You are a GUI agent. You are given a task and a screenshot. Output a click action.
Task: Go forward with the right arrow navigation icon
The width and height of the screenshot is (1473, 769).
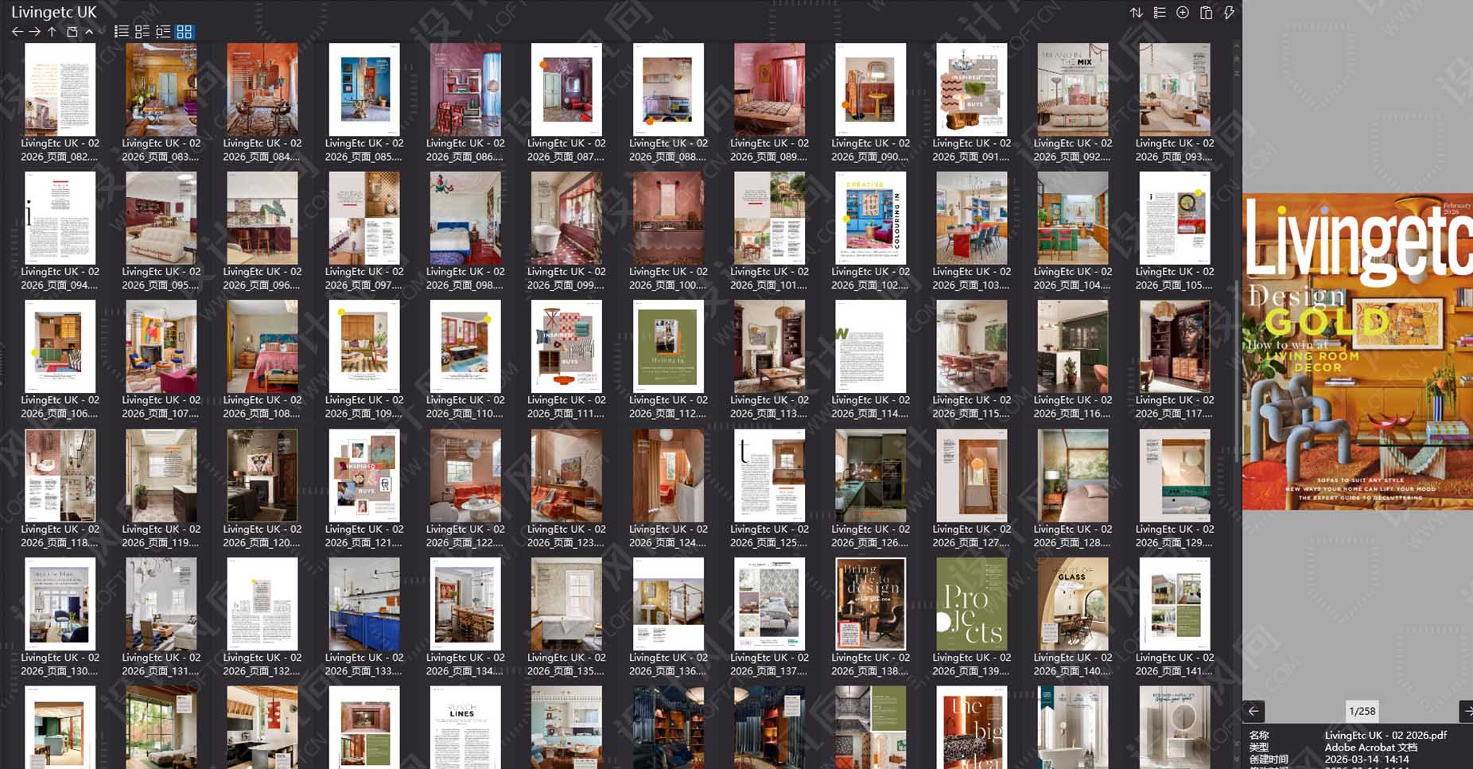[34, 32]
